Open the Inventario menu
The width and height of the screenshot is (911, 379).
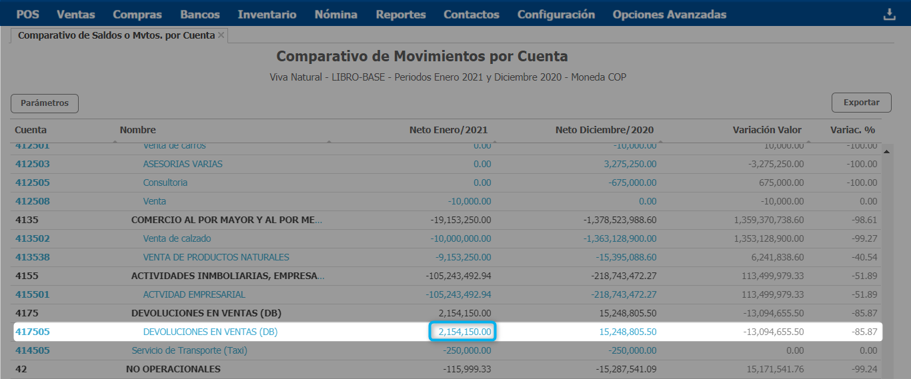(x=267, y=15)
